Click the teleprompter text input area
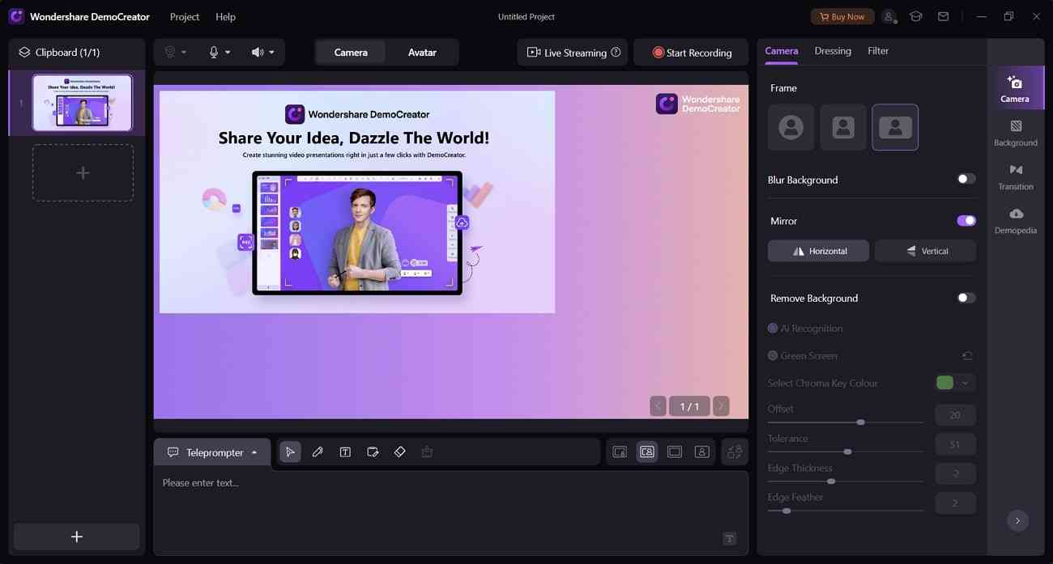Image resolution: width=1053 pixels, height=564 pixels. [450, 510]
